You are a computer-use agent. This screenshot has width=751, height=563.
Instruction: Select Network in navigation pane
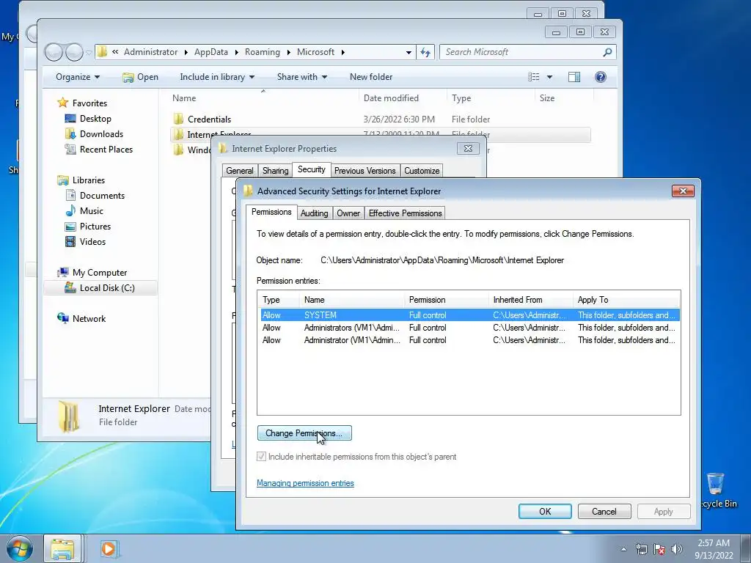pos(89,318)
